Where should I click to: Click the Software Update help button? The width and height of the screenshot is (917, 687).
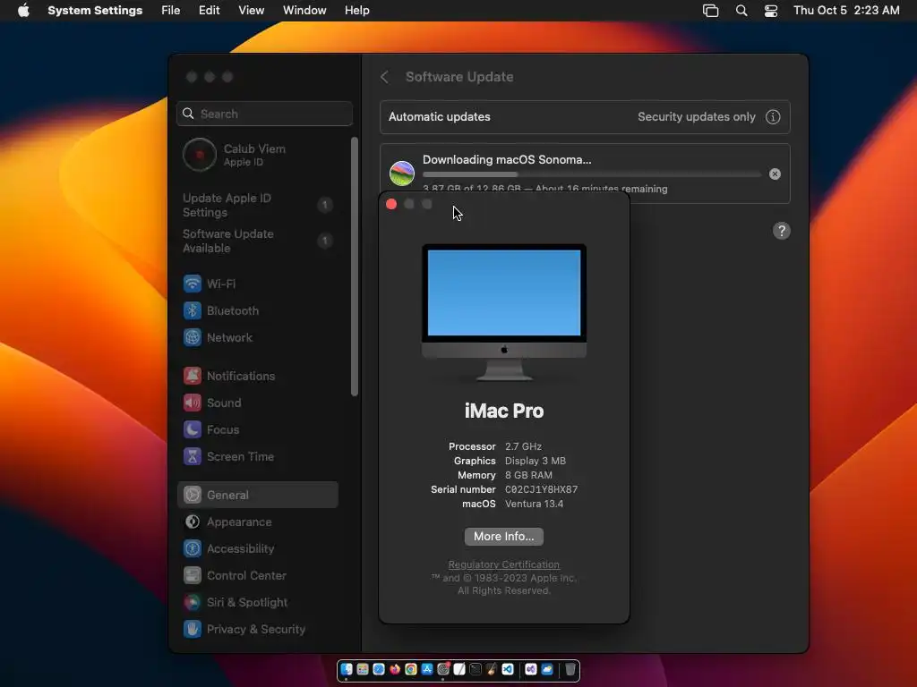pos(781,231)
